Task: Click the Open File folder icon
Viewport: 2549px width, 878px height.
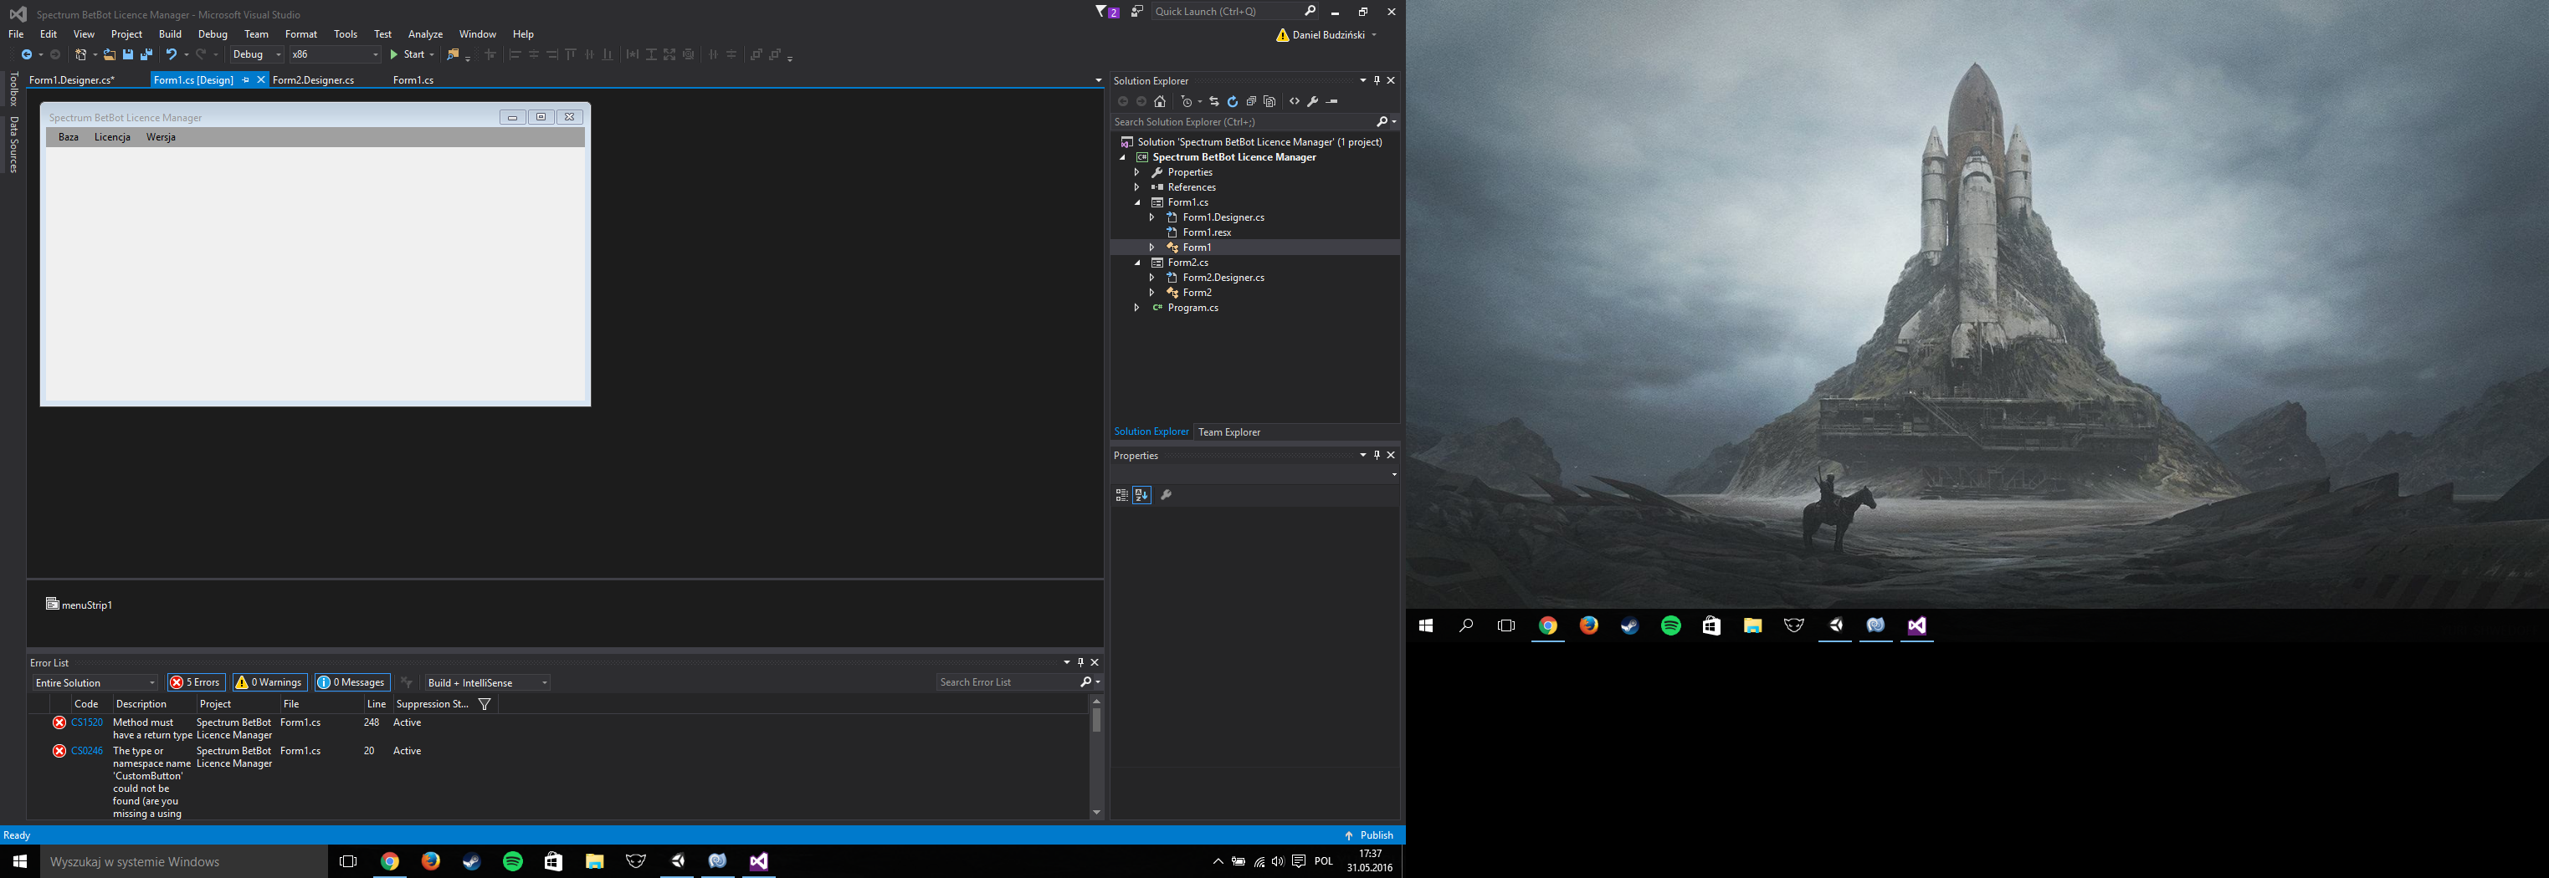Action: click(x=109, y=54)
